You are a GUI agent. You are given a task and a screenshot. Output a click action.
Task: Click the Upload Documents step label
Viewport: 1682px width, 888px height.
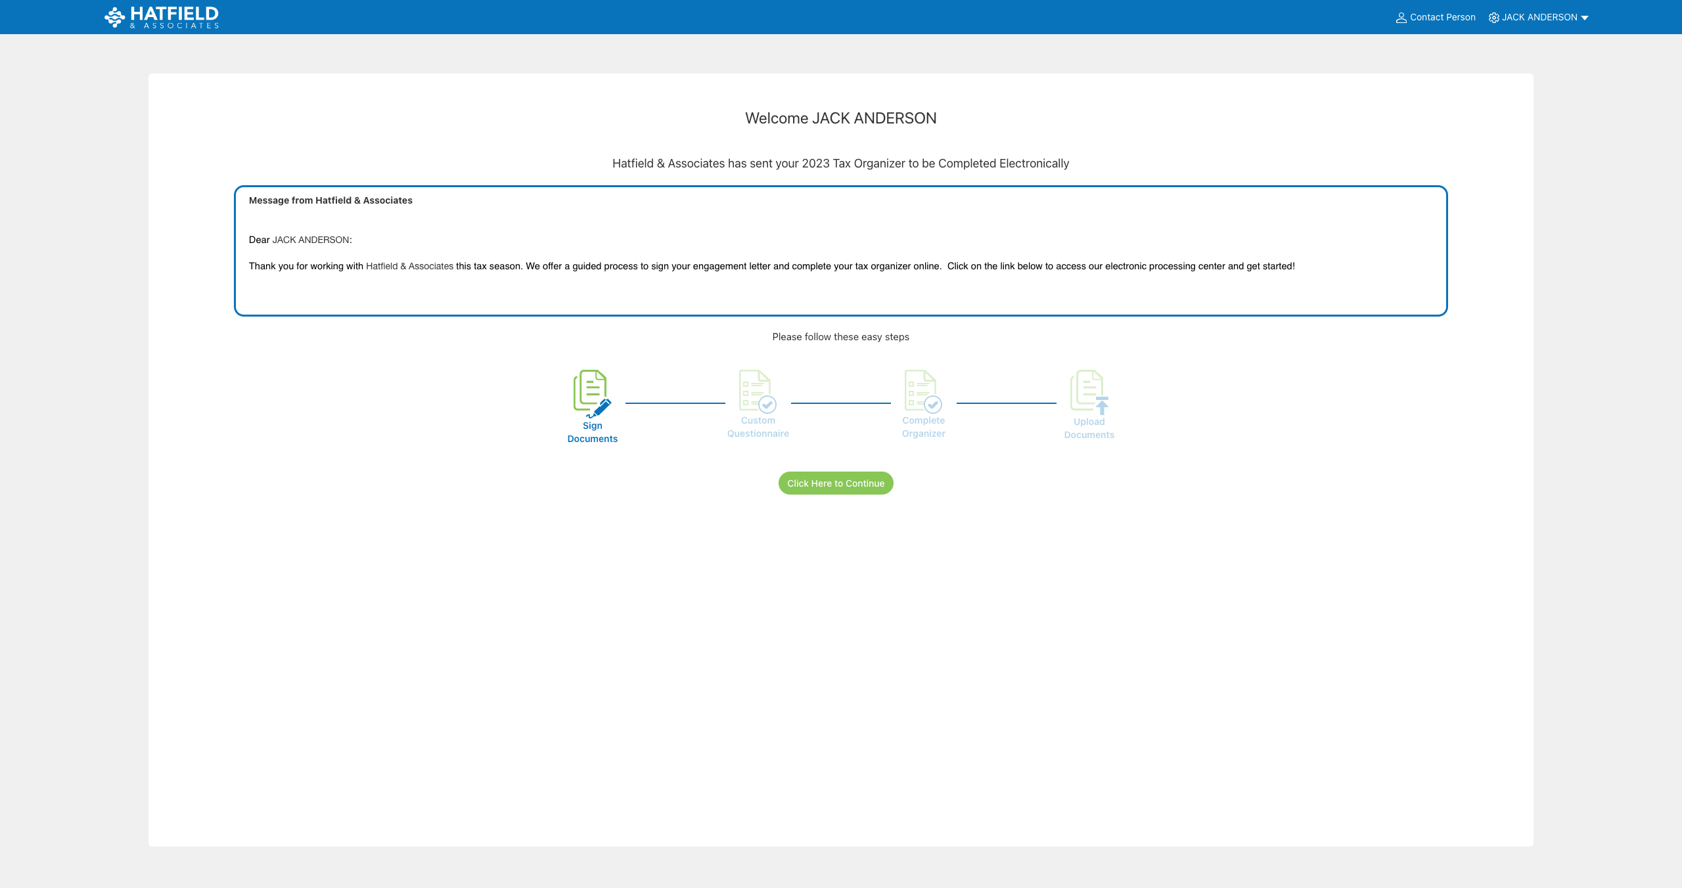coord(1089,428)
